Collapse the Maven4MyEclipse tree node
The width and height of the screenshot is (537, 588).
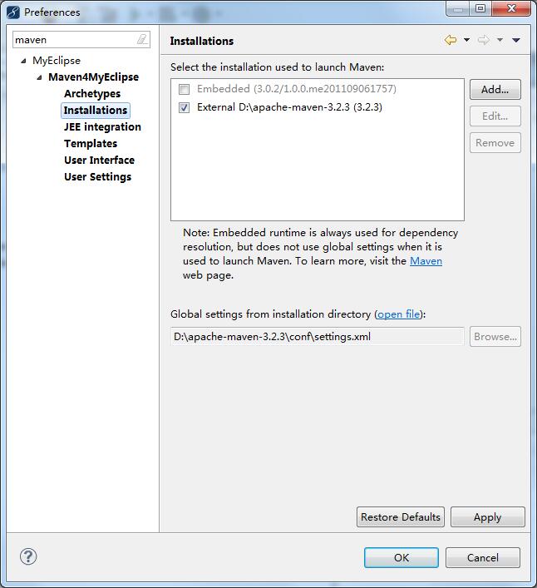tap(39, 77)
